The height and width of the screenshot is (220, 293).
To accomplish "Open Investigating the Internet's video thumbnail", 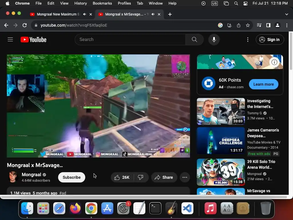I will tap(221, 111).
